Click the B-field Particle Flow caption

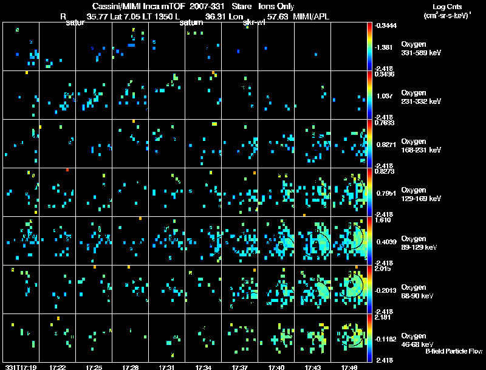[454, 351]
